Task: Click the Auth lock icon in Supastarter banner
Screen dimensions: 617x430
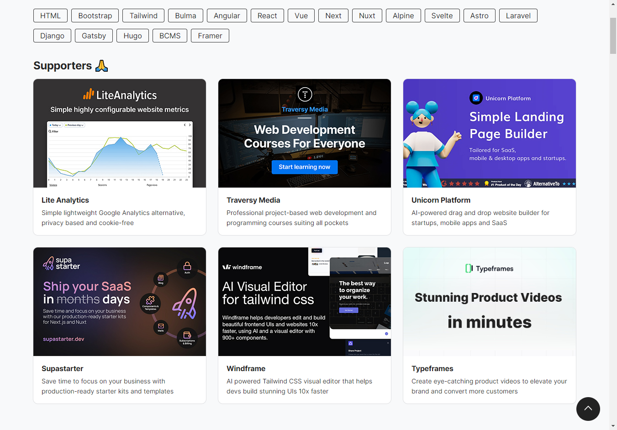Action: pos(187,266)
